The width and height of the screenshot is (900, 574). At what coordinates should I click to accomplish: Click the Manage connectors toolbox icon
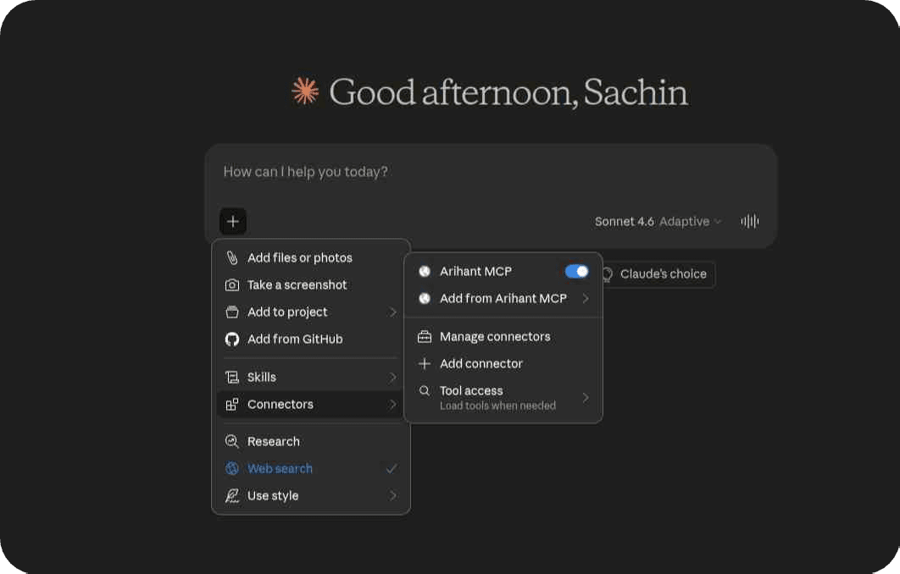point(425,337)
